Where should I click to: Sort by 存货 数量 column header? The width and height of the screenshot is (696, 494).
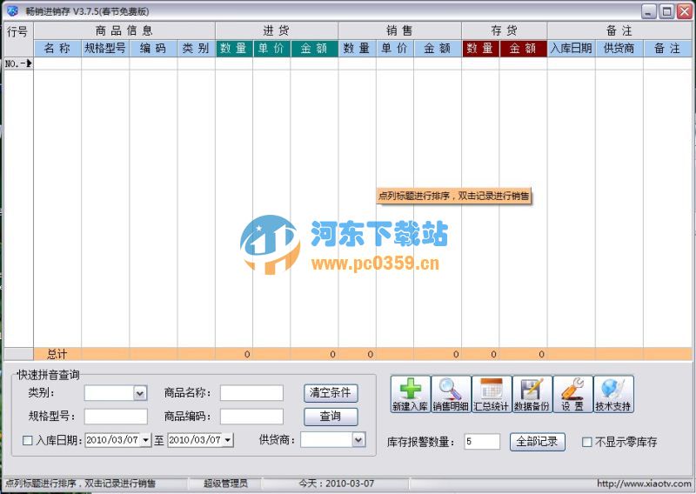point(480,49)
